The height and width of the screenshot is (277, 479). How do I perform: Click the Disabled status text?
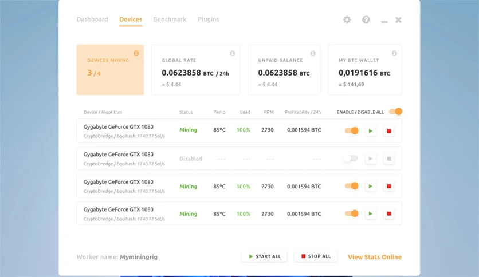(191, 159)
